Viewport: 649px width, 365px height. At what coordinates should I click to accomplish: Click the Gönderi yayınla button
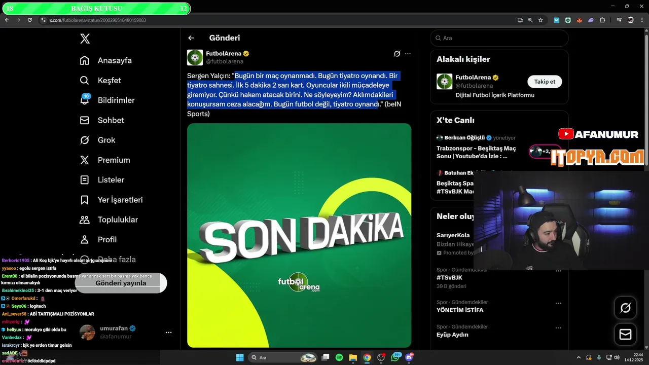click(121, 283)
